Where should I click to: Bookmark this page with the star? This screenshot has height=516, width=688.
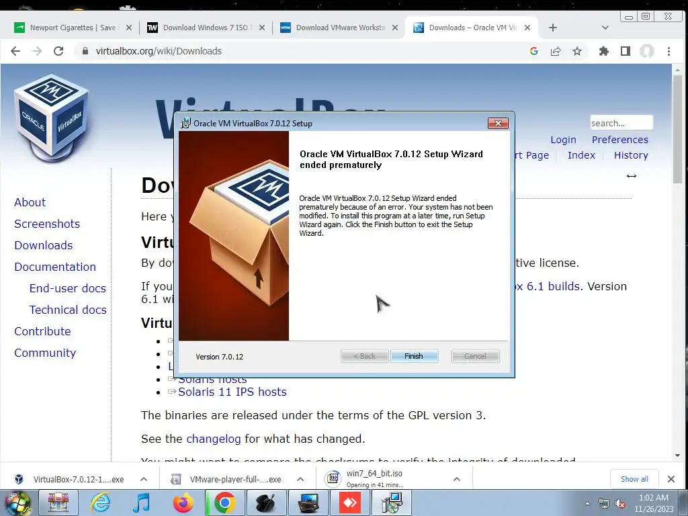(x=577, y=51)
